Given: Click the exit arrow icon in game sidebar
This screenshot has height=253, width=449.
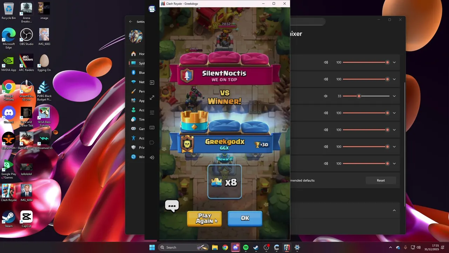Looking at the screenshot, I should coord(152,83).
